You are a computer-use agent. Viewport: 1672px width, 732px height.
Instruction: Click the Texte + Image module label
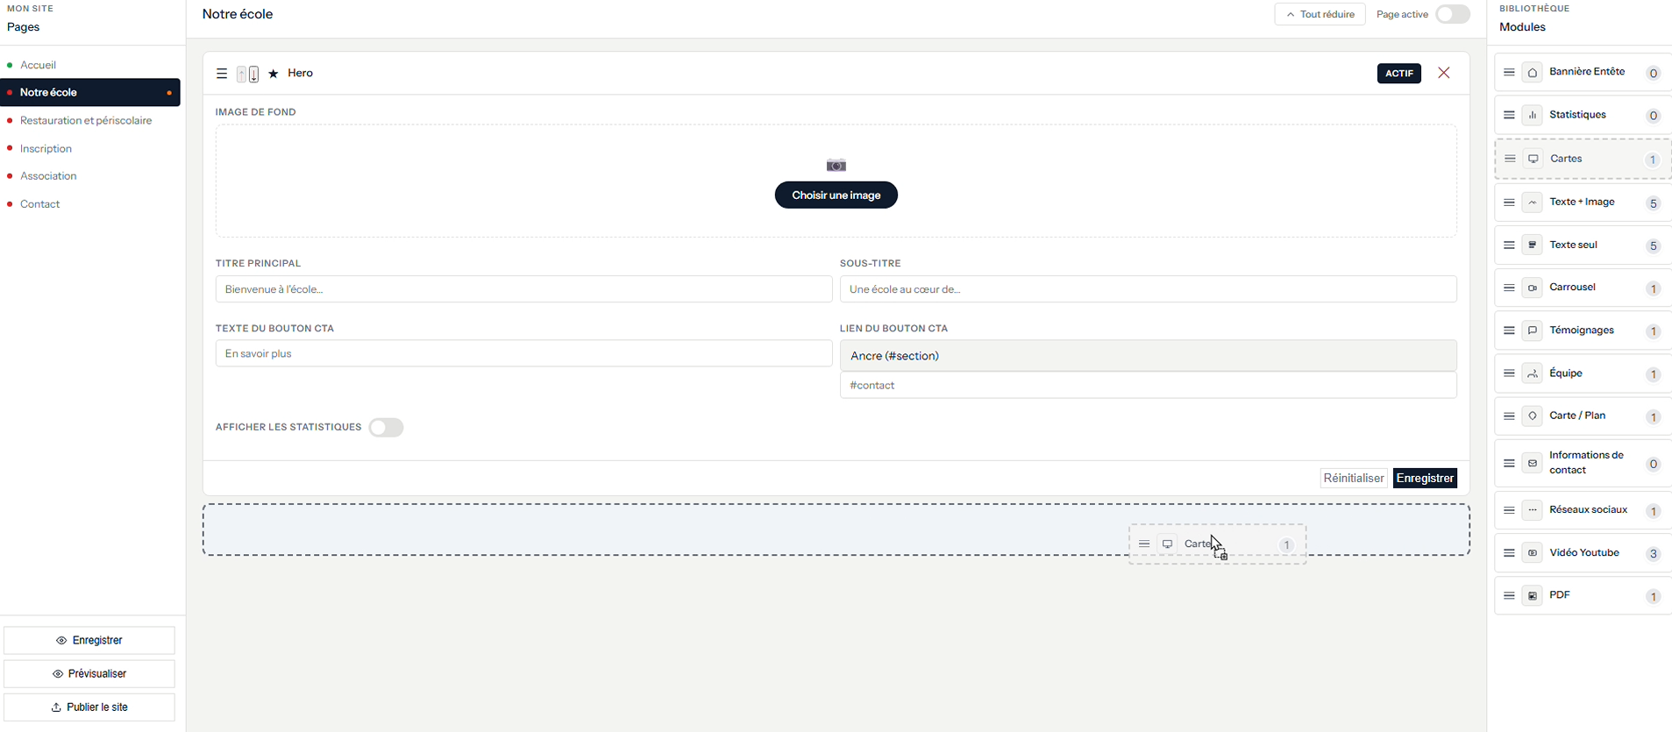pyautogui.click(x=1582, y=203)
